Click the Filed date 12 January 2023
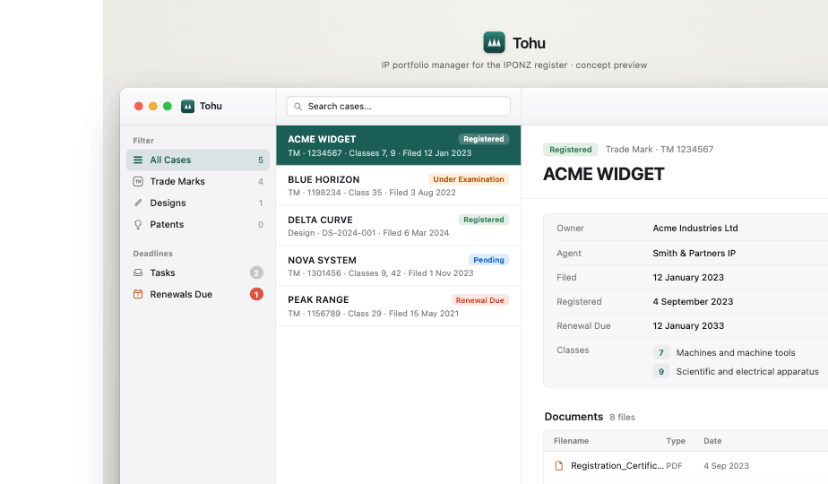The width and height of the screenshot is (828, 484). click(x=688, y=277)
